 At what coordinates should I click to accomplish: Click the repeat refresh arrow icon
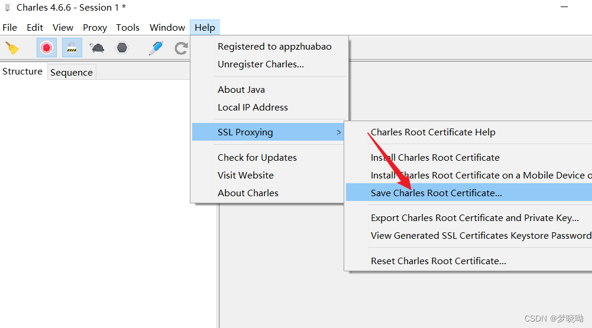tap(181, 48)
